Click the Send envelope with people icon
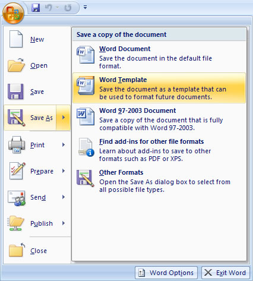This screenshot has height=281, width=253. (17, 198)
